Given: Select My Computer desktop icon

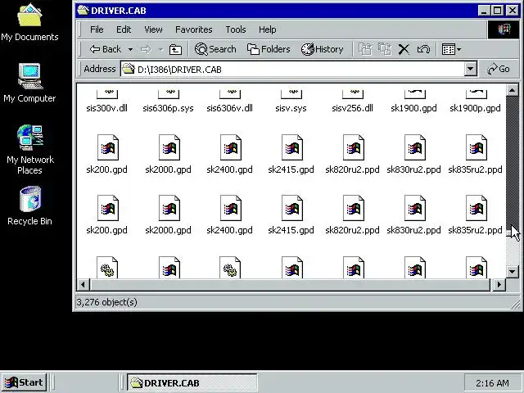Looking at the screenshot, I should tap(29, 83).
